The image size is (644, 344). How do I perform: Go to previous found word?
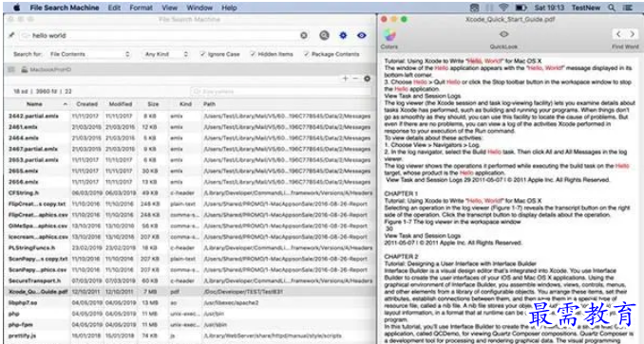point(618,34)
